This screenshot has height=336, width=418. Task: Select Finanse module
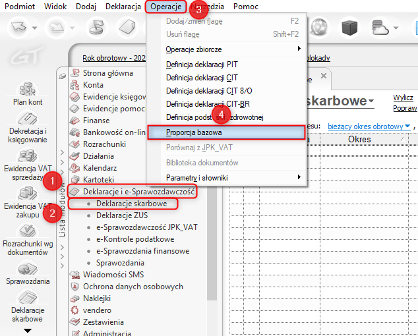point(96,121)
